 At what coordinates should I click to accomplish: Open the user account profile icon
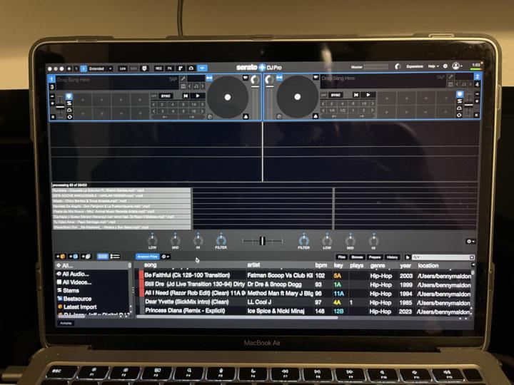[455, 66]
